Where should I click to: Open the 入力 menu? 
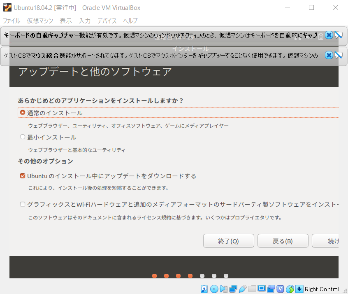85,21
